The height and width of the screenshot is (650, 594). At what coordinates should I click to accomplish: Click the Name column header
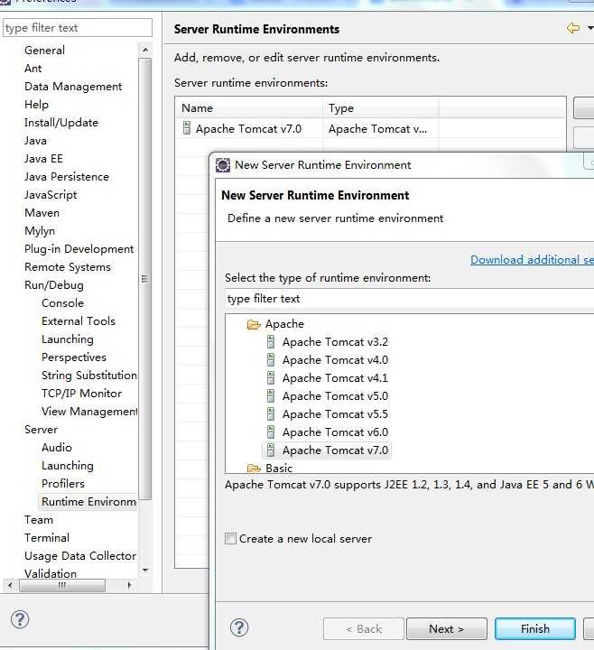pos(249,108)
